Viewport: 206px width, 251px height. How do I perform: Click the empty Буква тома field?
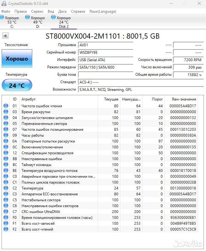click(x=105, y=74)
